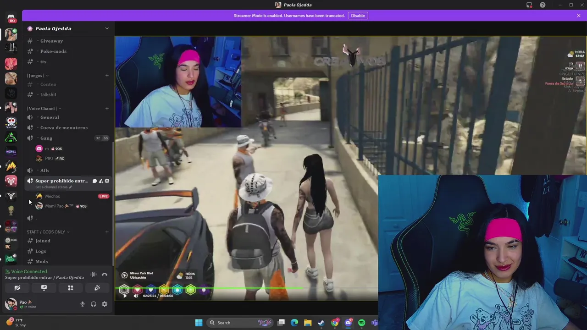Turn on camera in voice panel
Image resolution: width=587 pixels, height=330 pixels.
point(17,288)
